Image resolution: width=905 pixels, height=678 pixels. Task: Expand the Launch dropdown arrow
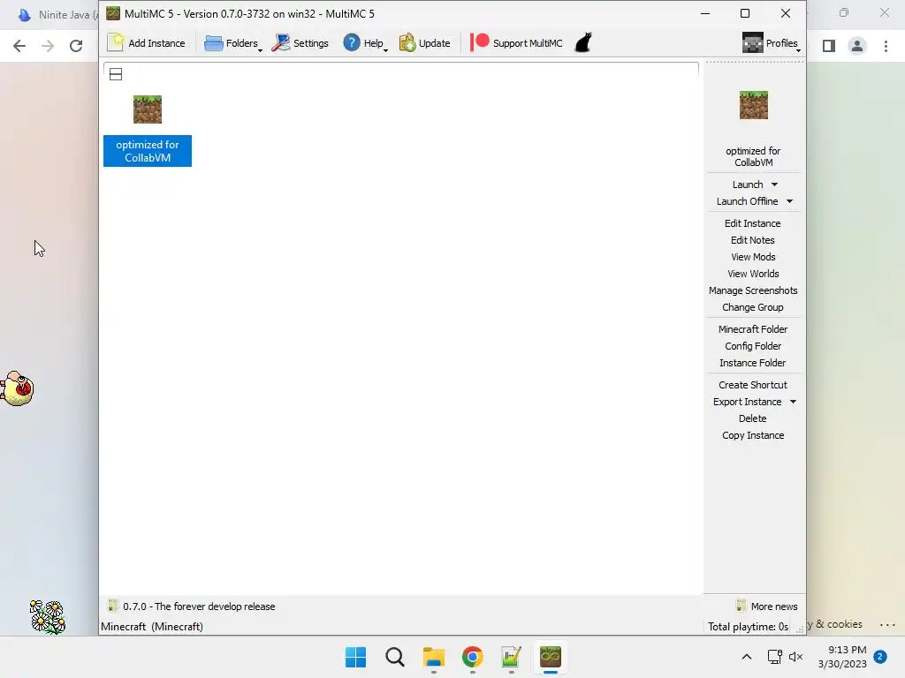pos(774,185)
